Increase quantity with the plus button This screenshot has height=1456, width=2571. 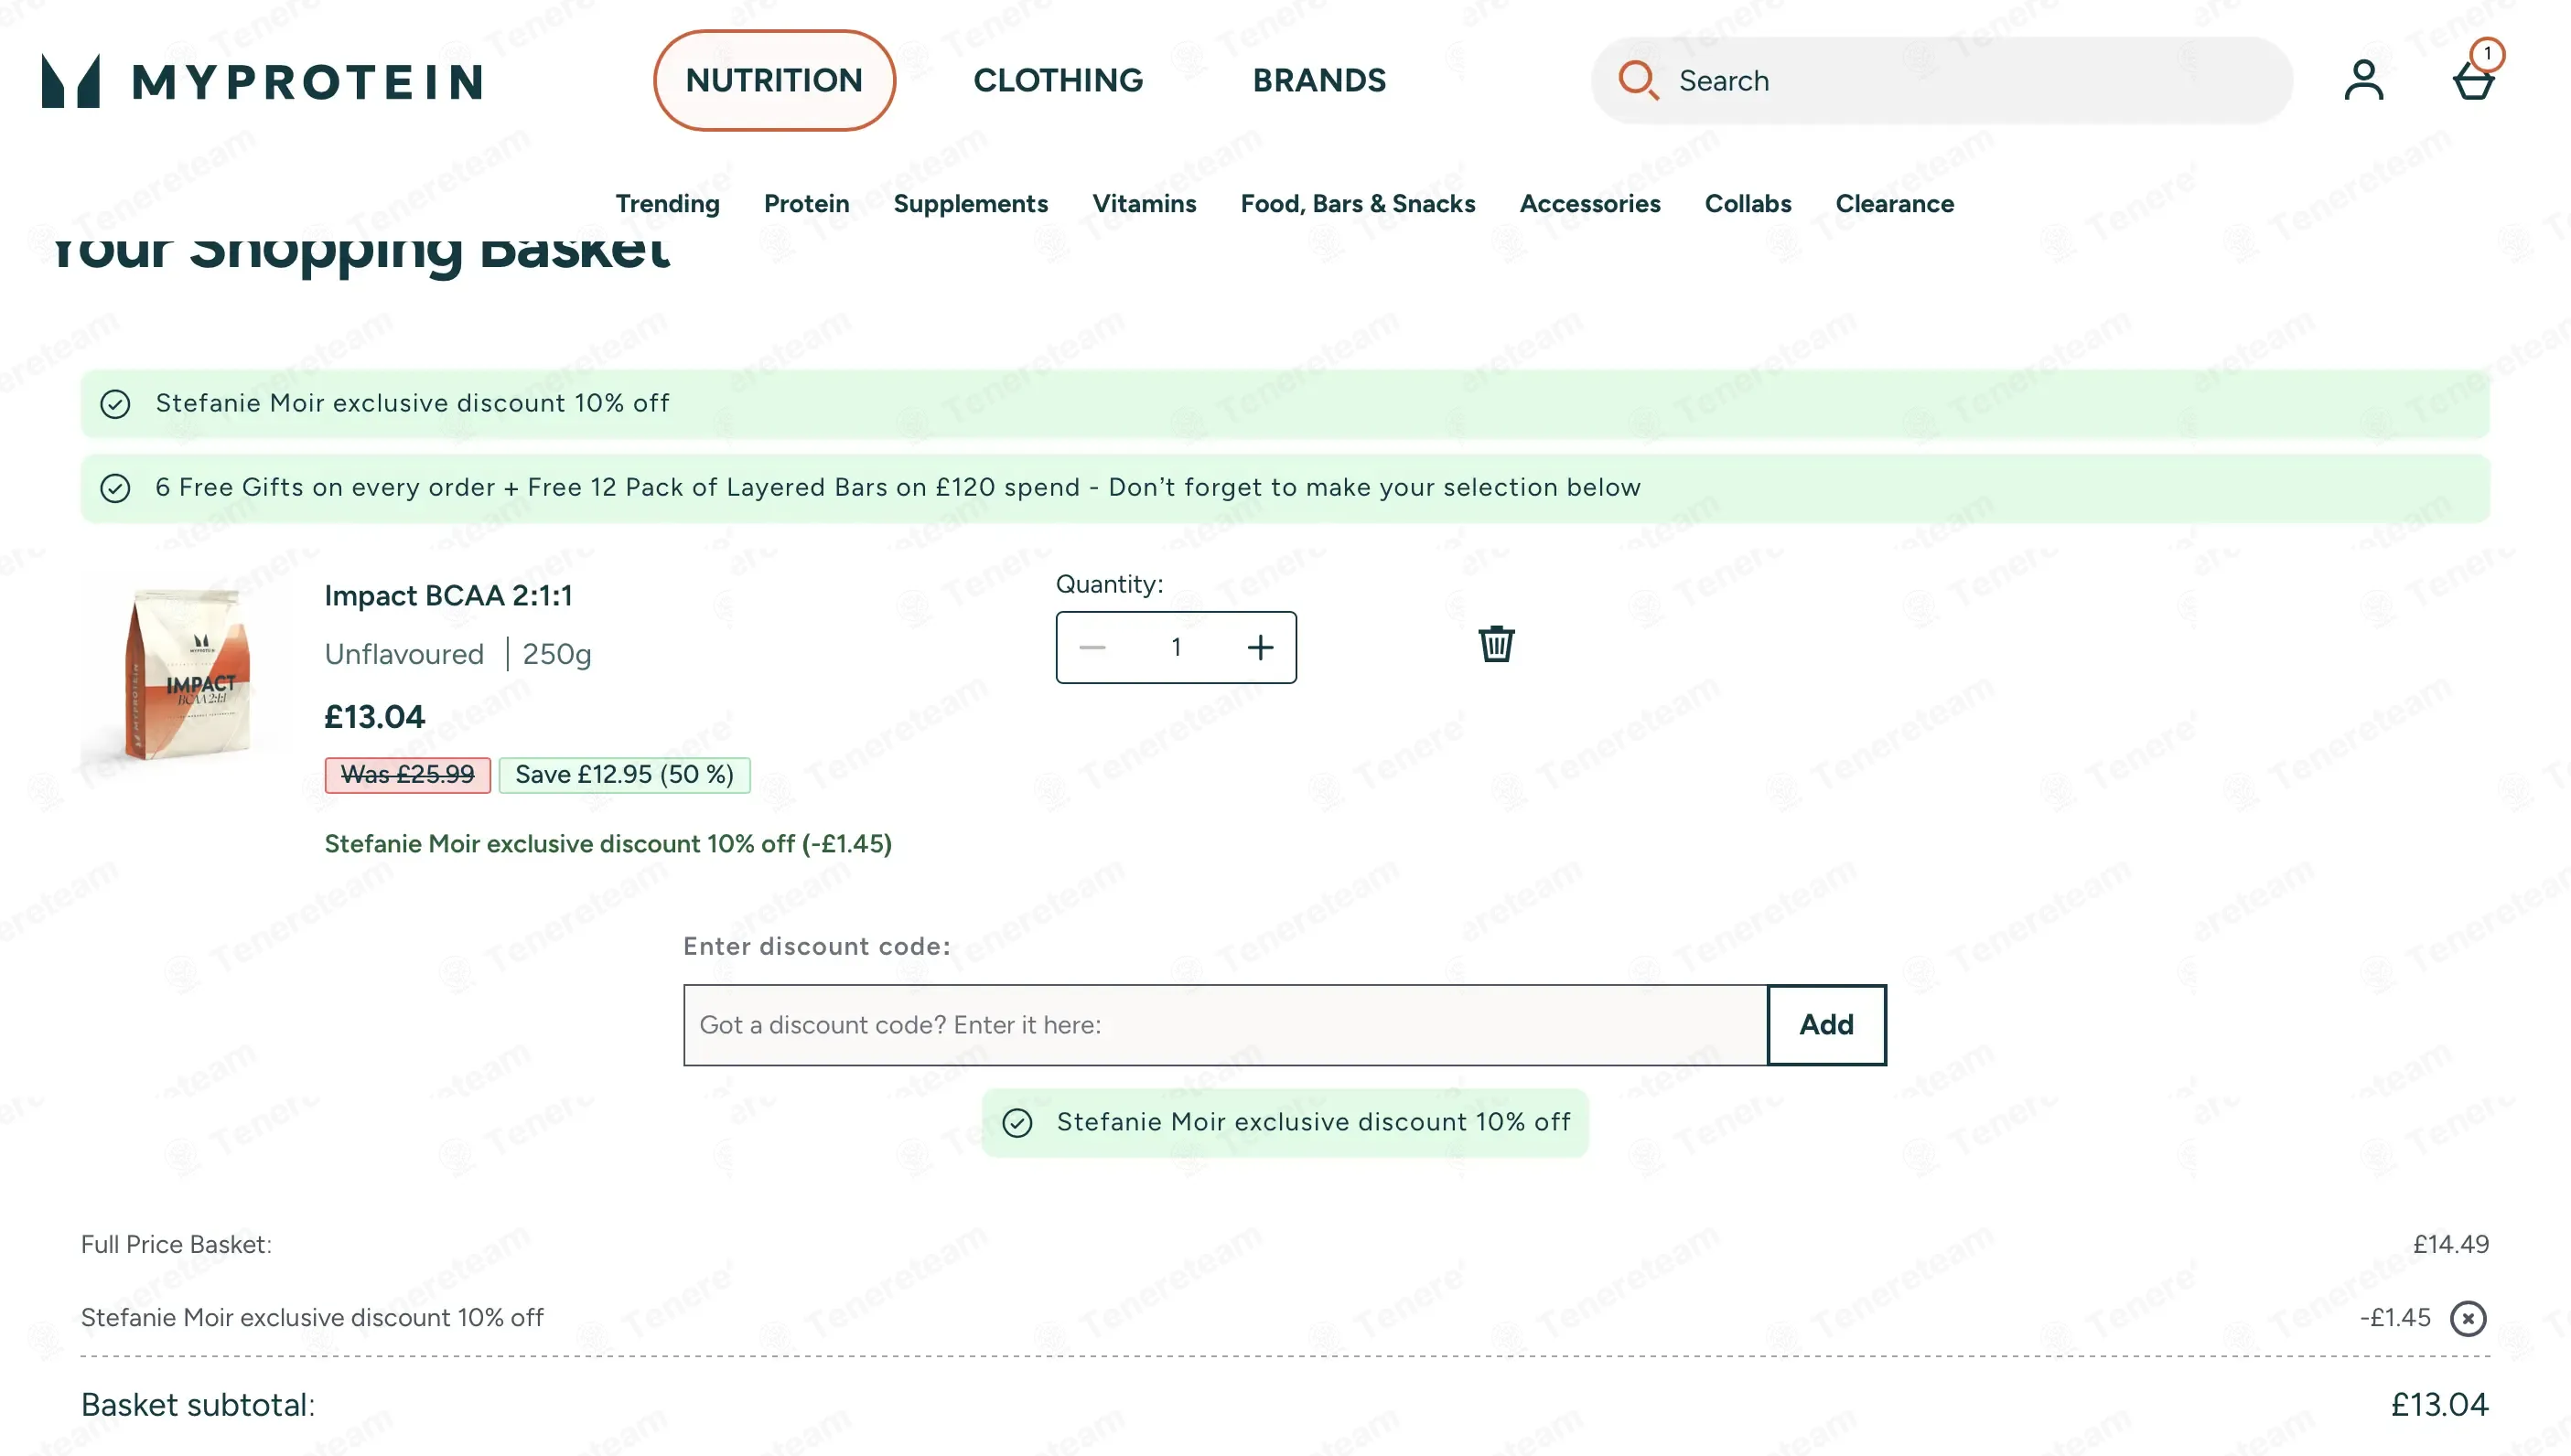pos(1261,647)
